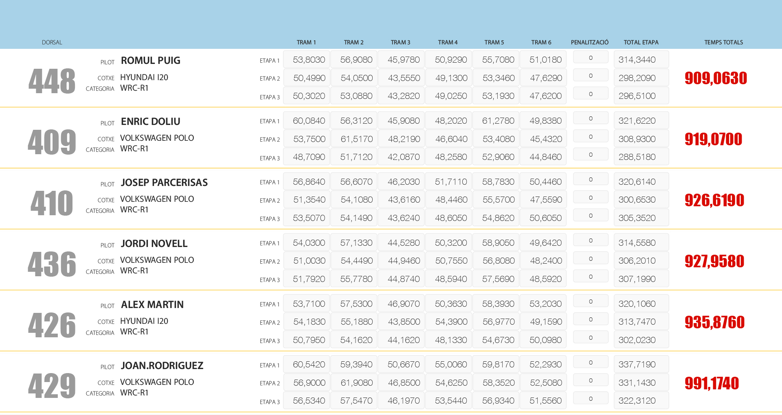
Task: Click Alex Martin's total time 935,8760
Action: pyautogui.click(x=714, y=322)
